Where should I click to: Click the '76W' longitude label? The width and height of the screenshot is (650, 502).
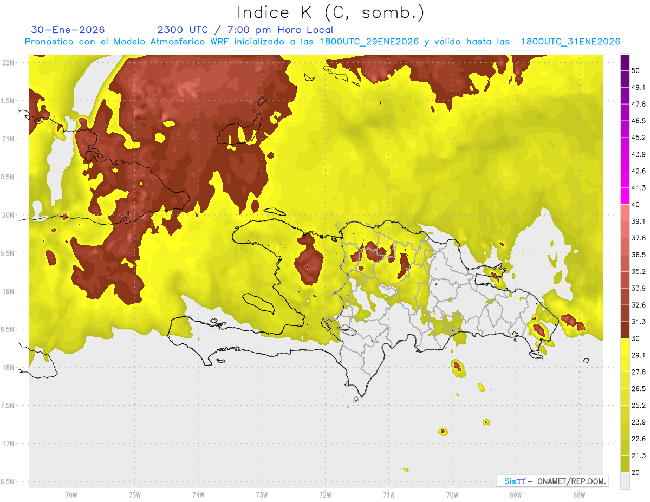(x=71, y=494)
